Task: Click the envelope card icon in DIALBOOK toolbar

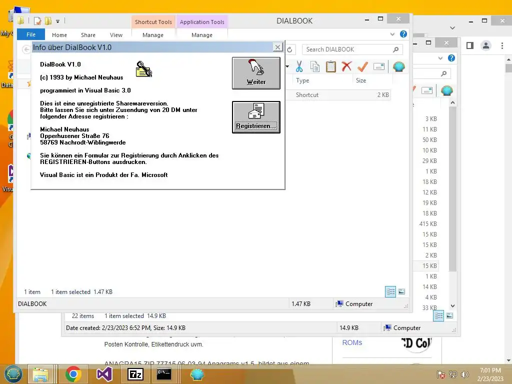Action: pos(379,66)
